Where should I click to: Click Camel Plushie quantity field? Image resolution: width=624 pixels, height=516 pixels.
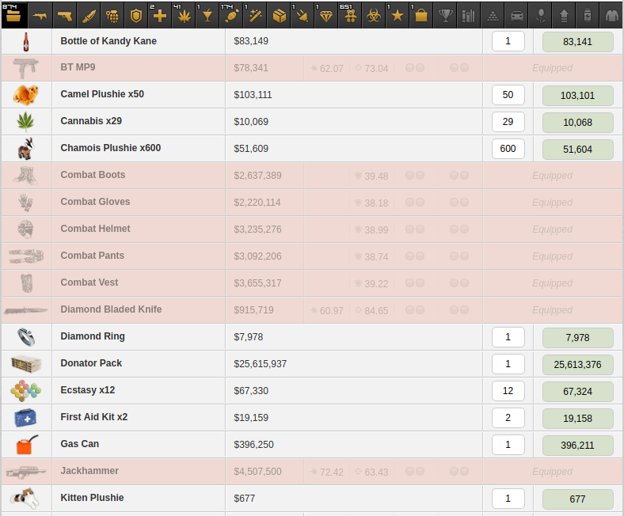click(508, 95)
